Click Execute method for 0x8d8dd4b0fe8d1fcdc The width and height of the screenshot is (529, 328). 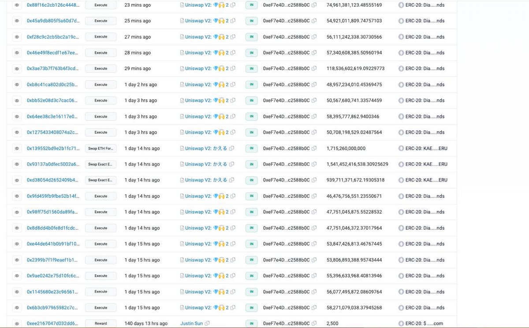pos(101,228)
